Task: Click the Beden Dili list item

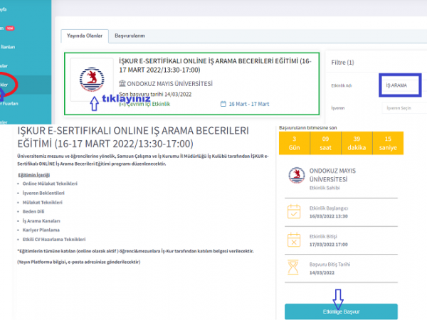Action: (x=33, y=211)
